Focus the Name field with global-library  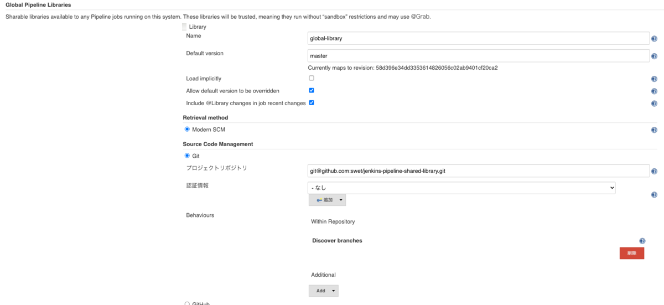point(478,38)
